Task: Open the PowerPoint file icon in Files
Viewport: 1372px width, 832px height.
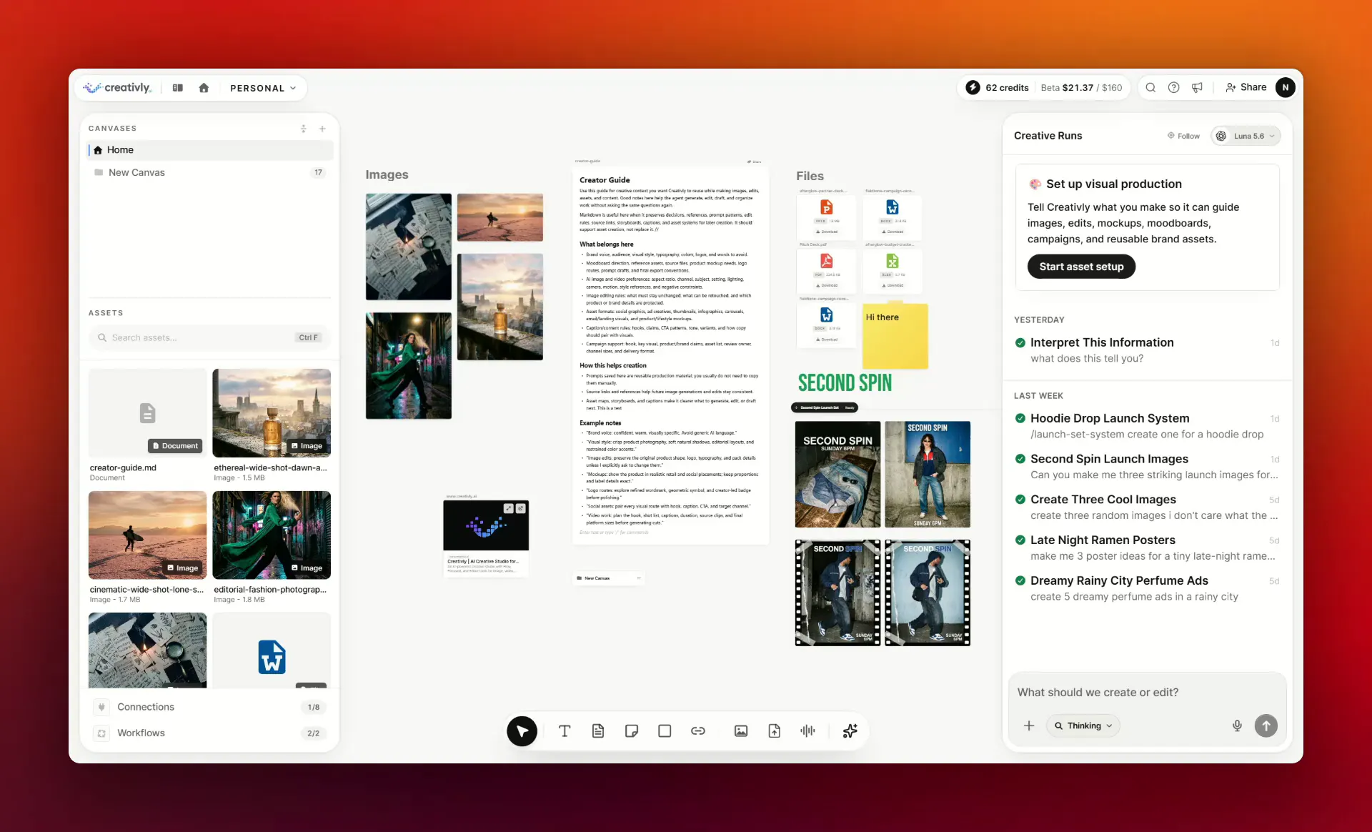Action: [827, 207]
